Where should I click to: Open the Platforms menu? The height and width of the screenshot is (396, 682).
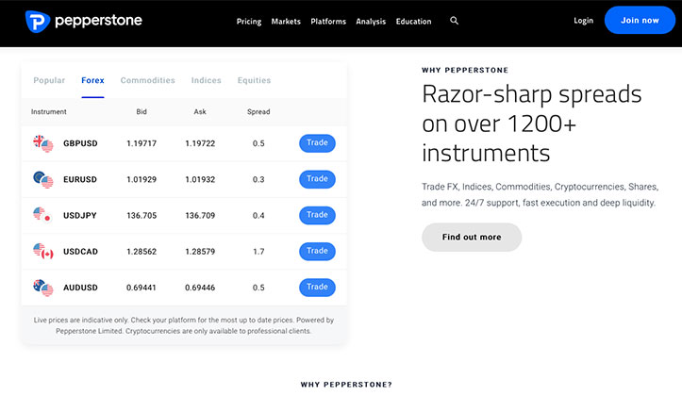point(328,22)
